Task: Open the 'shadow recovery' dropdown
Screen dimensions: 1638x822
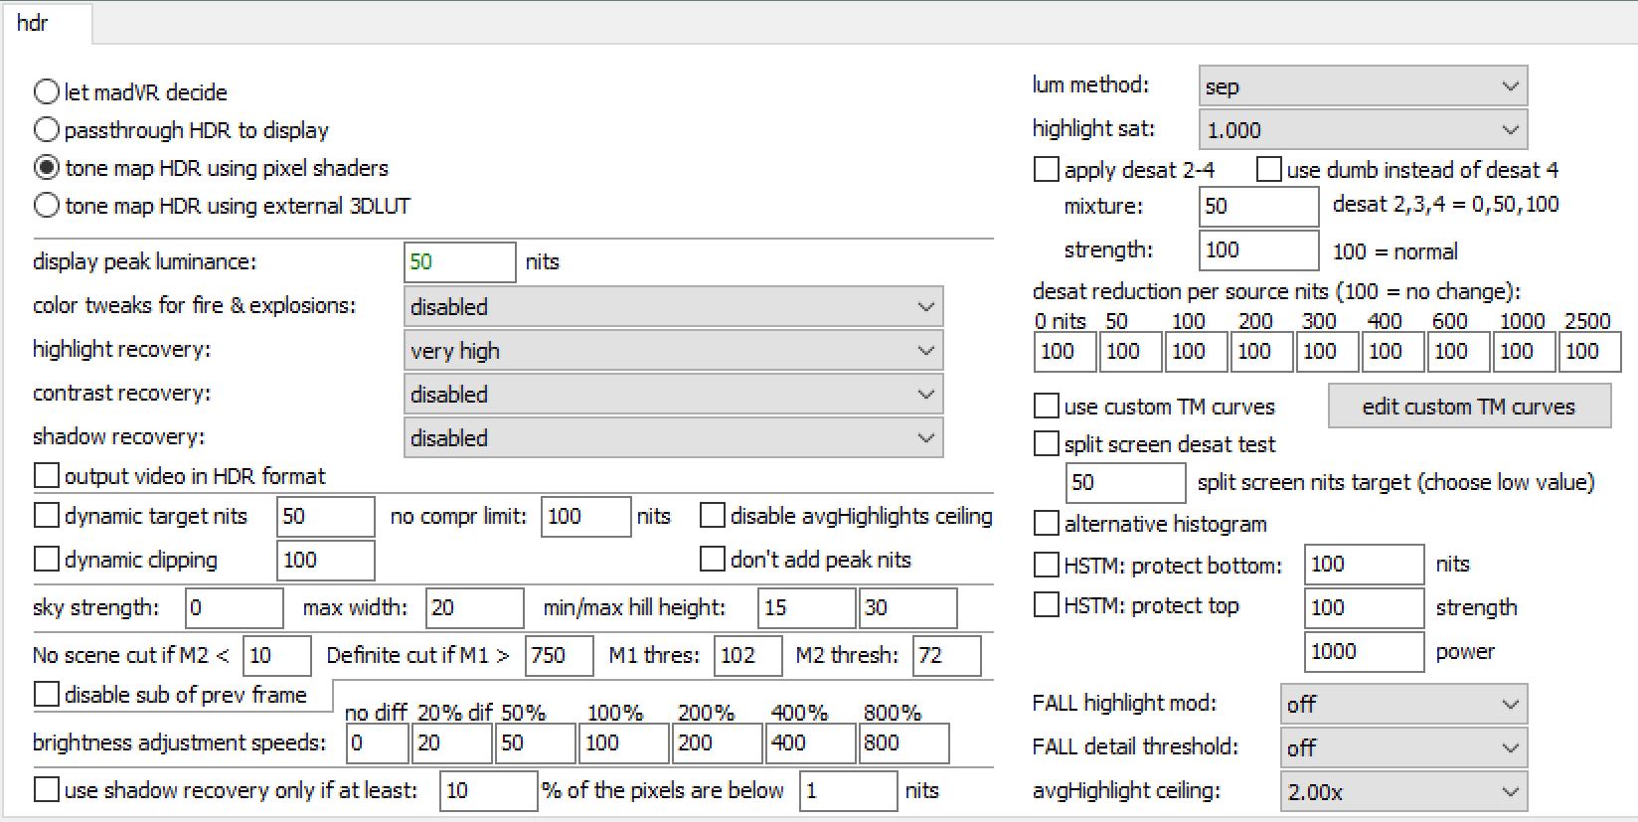Action: coord(673,438)
